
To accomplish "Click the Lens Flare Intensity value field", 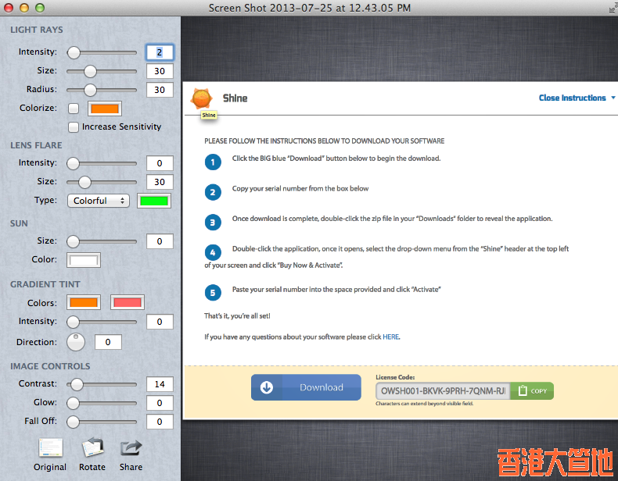I will pos(160,163).
